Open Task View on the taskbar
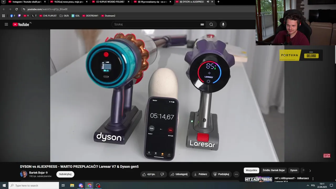Screen dimensions: 336x189 point(63,186)
